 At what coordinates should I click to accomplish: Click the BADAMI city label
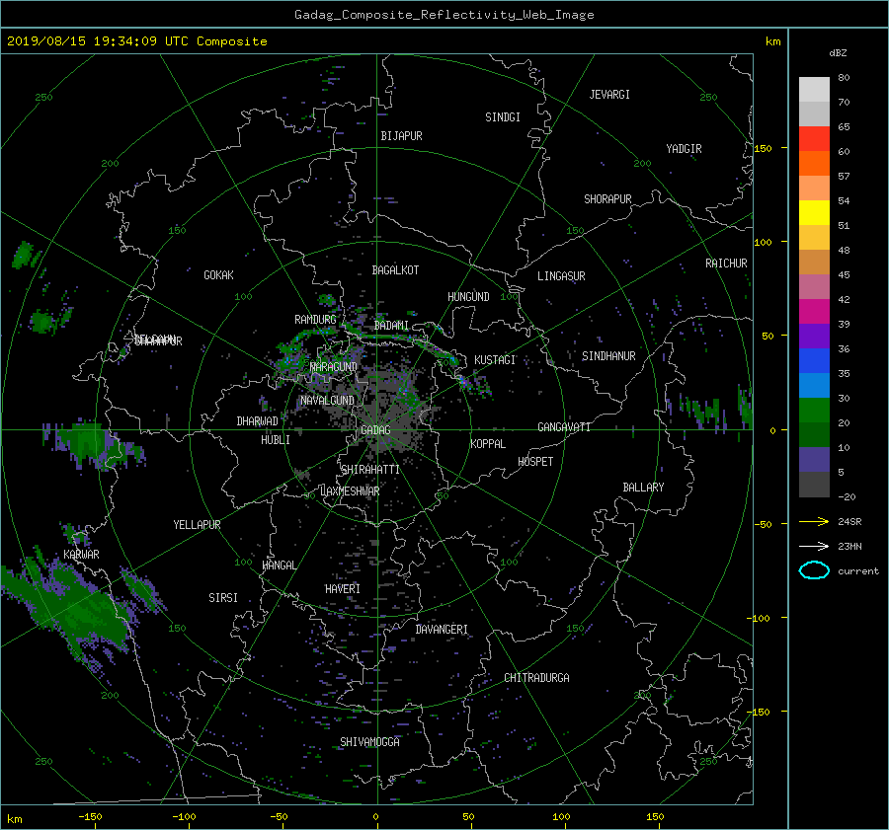coord(391,326)
